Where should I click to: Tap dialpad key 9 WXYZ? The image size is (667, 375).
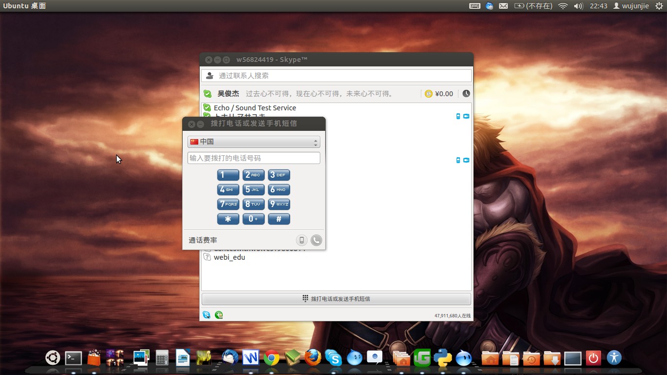pos(279,204)
